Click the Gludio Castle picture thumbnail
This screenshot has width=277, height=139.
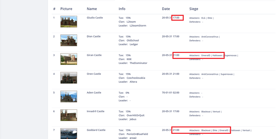pos(69,22)
